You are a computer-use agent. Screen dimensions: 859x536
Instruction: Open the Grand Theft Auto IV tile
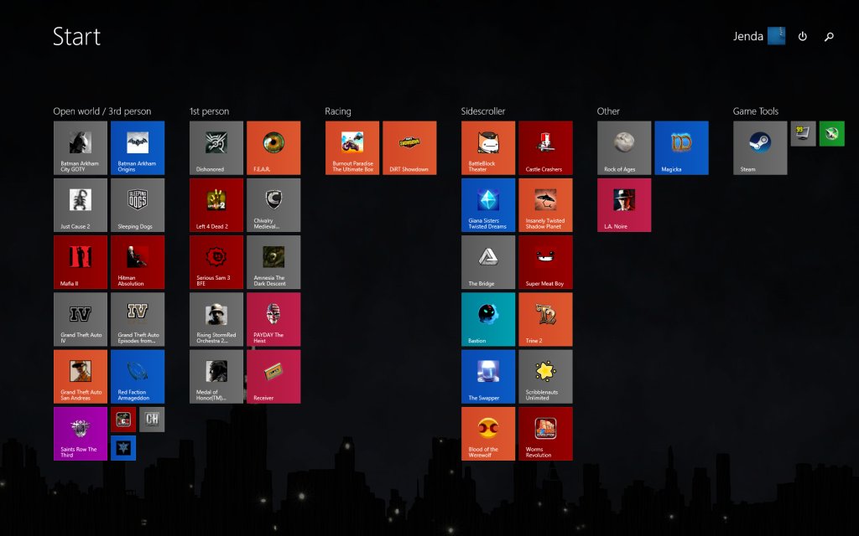point(81,319)
